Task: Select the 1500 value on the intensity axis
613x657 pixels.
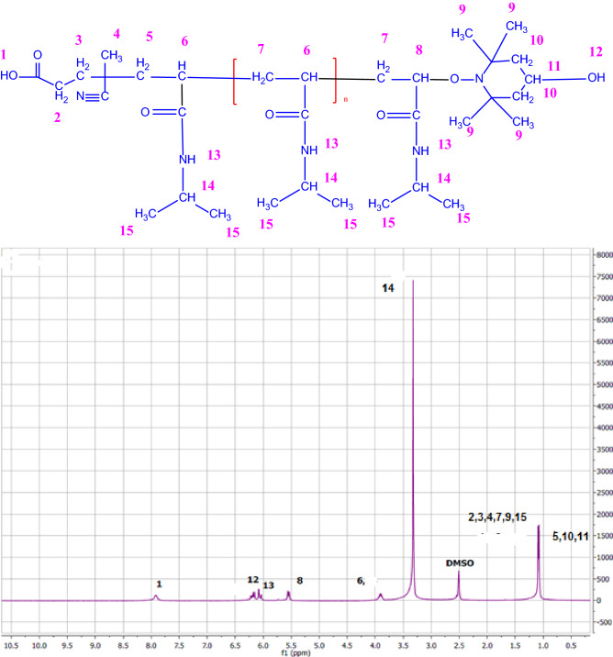Action: tap(605, 536)
